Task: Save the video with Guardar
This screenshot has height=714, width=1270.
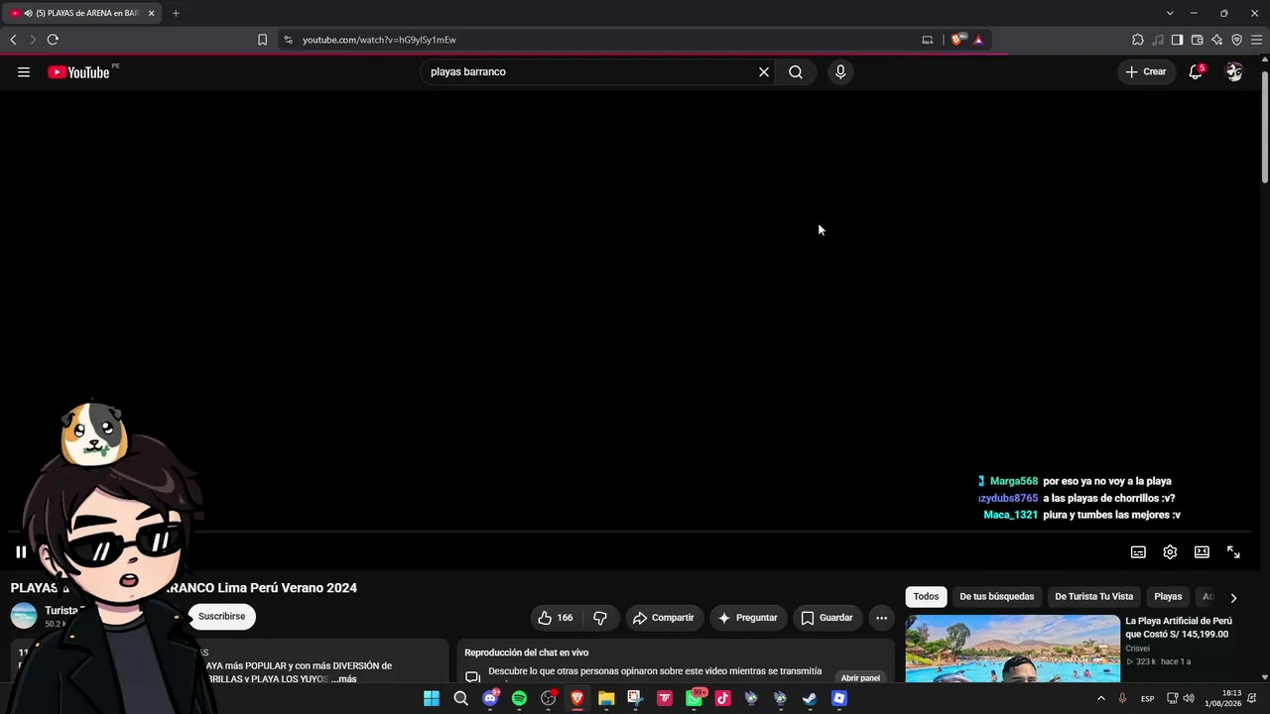Action: (827, 618)
